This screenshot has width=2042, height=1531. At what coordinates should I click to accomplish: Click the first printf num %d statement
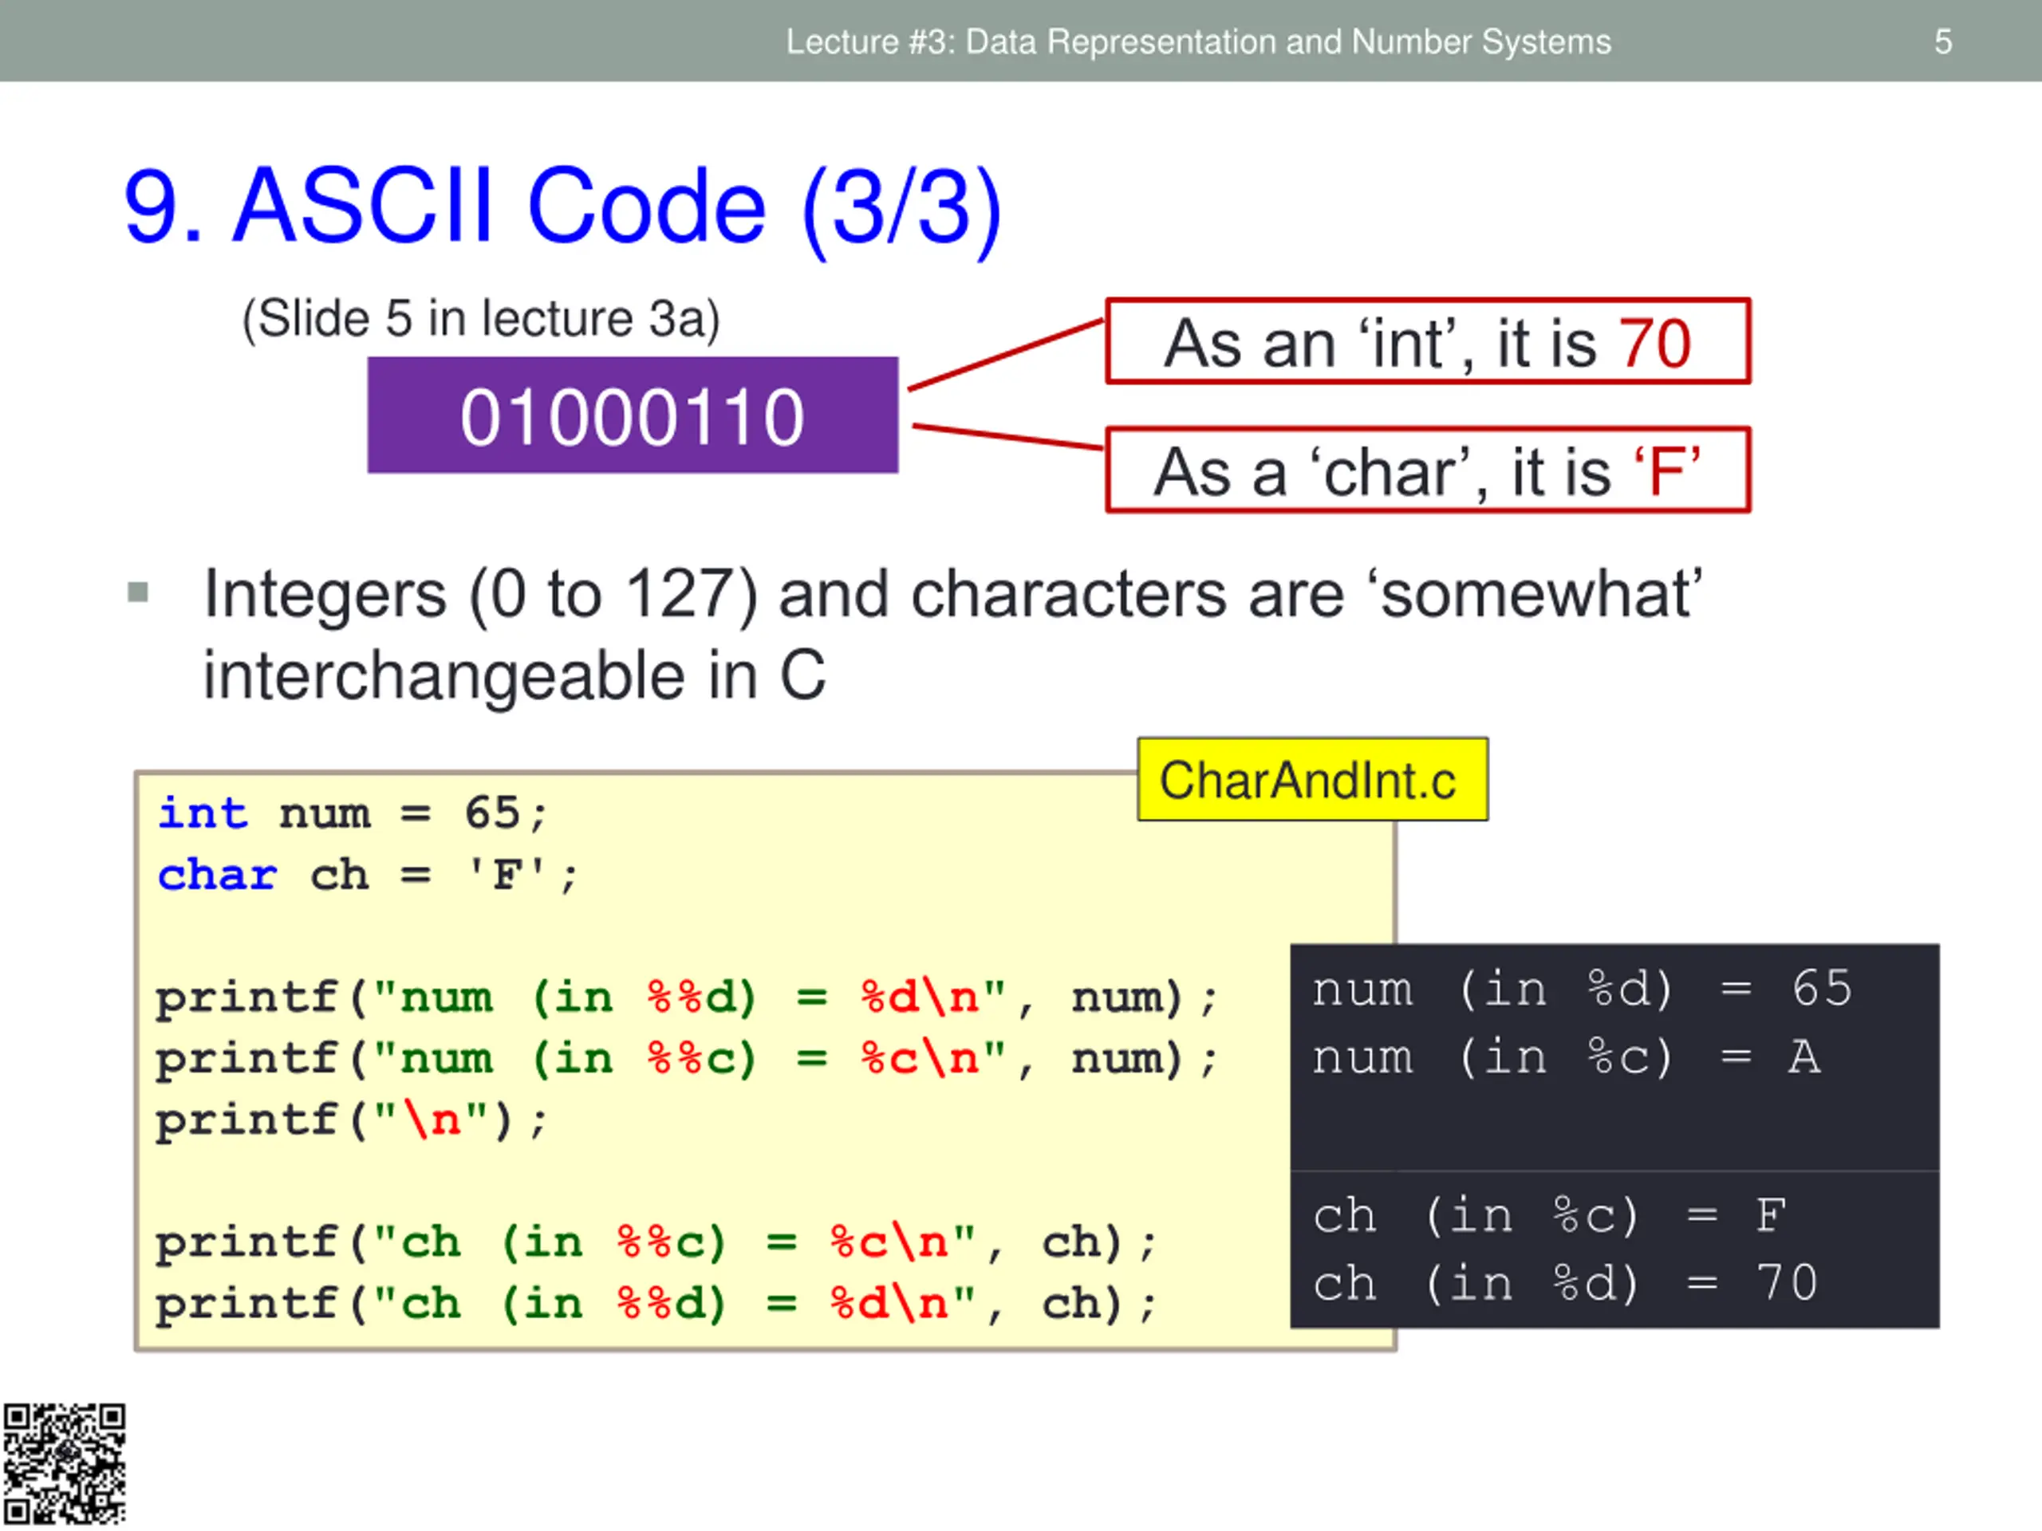point(686,998)
